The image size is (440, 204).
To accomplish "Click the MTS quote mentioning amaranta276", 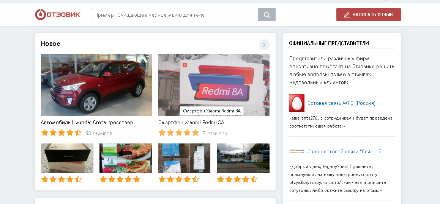I will (341, 122).
